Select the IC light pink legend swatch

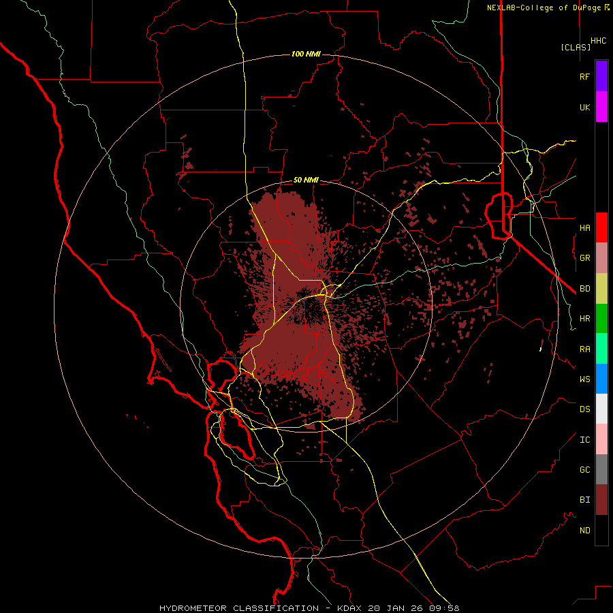click(601, 439)
